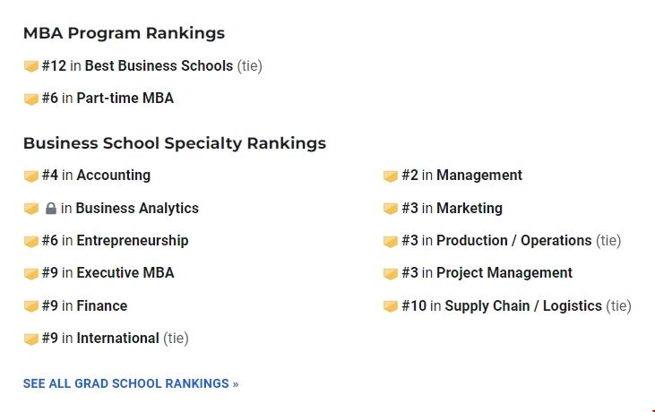Click the badge icon beside Part-time MBA
The height and width of the screenshot is (412, 655).
(x=31, y=99)
